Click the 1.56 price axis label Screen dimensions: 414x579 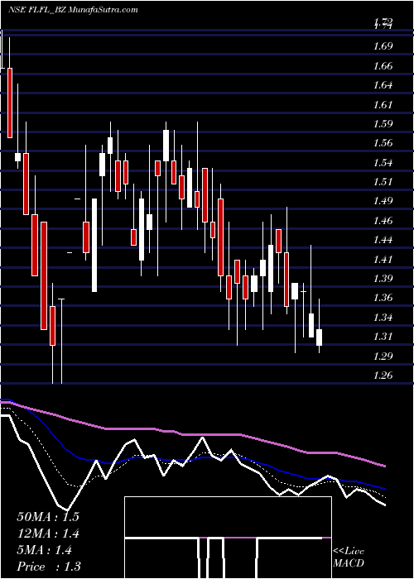[x=383, y=143]
